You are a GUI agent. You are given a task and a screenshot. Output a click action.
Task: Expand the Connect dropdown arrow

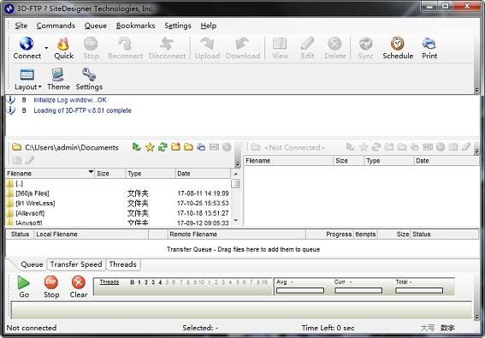(46, 48)
